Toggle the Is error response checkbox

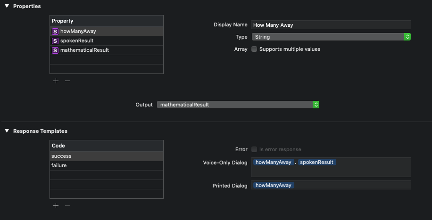[x=254, y=149]
